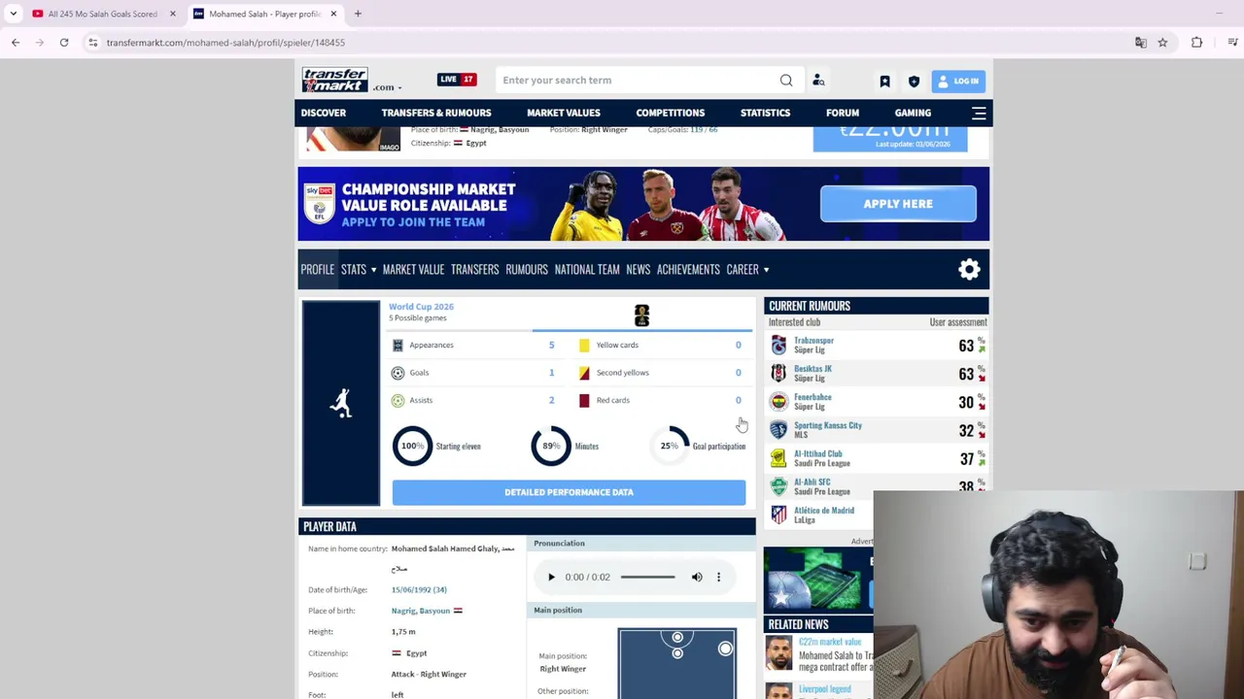Click the Al-Ahli SFC crest
Screen dimensions: 1244x699
coord(778,486)
